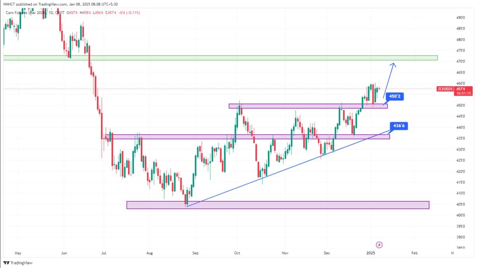Click the 390'0 price axis label
This screenshot has height=268, width=477.
[x=461, y=237]
